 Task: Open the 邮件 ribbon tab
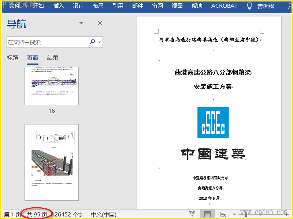[x=138, y=6]
